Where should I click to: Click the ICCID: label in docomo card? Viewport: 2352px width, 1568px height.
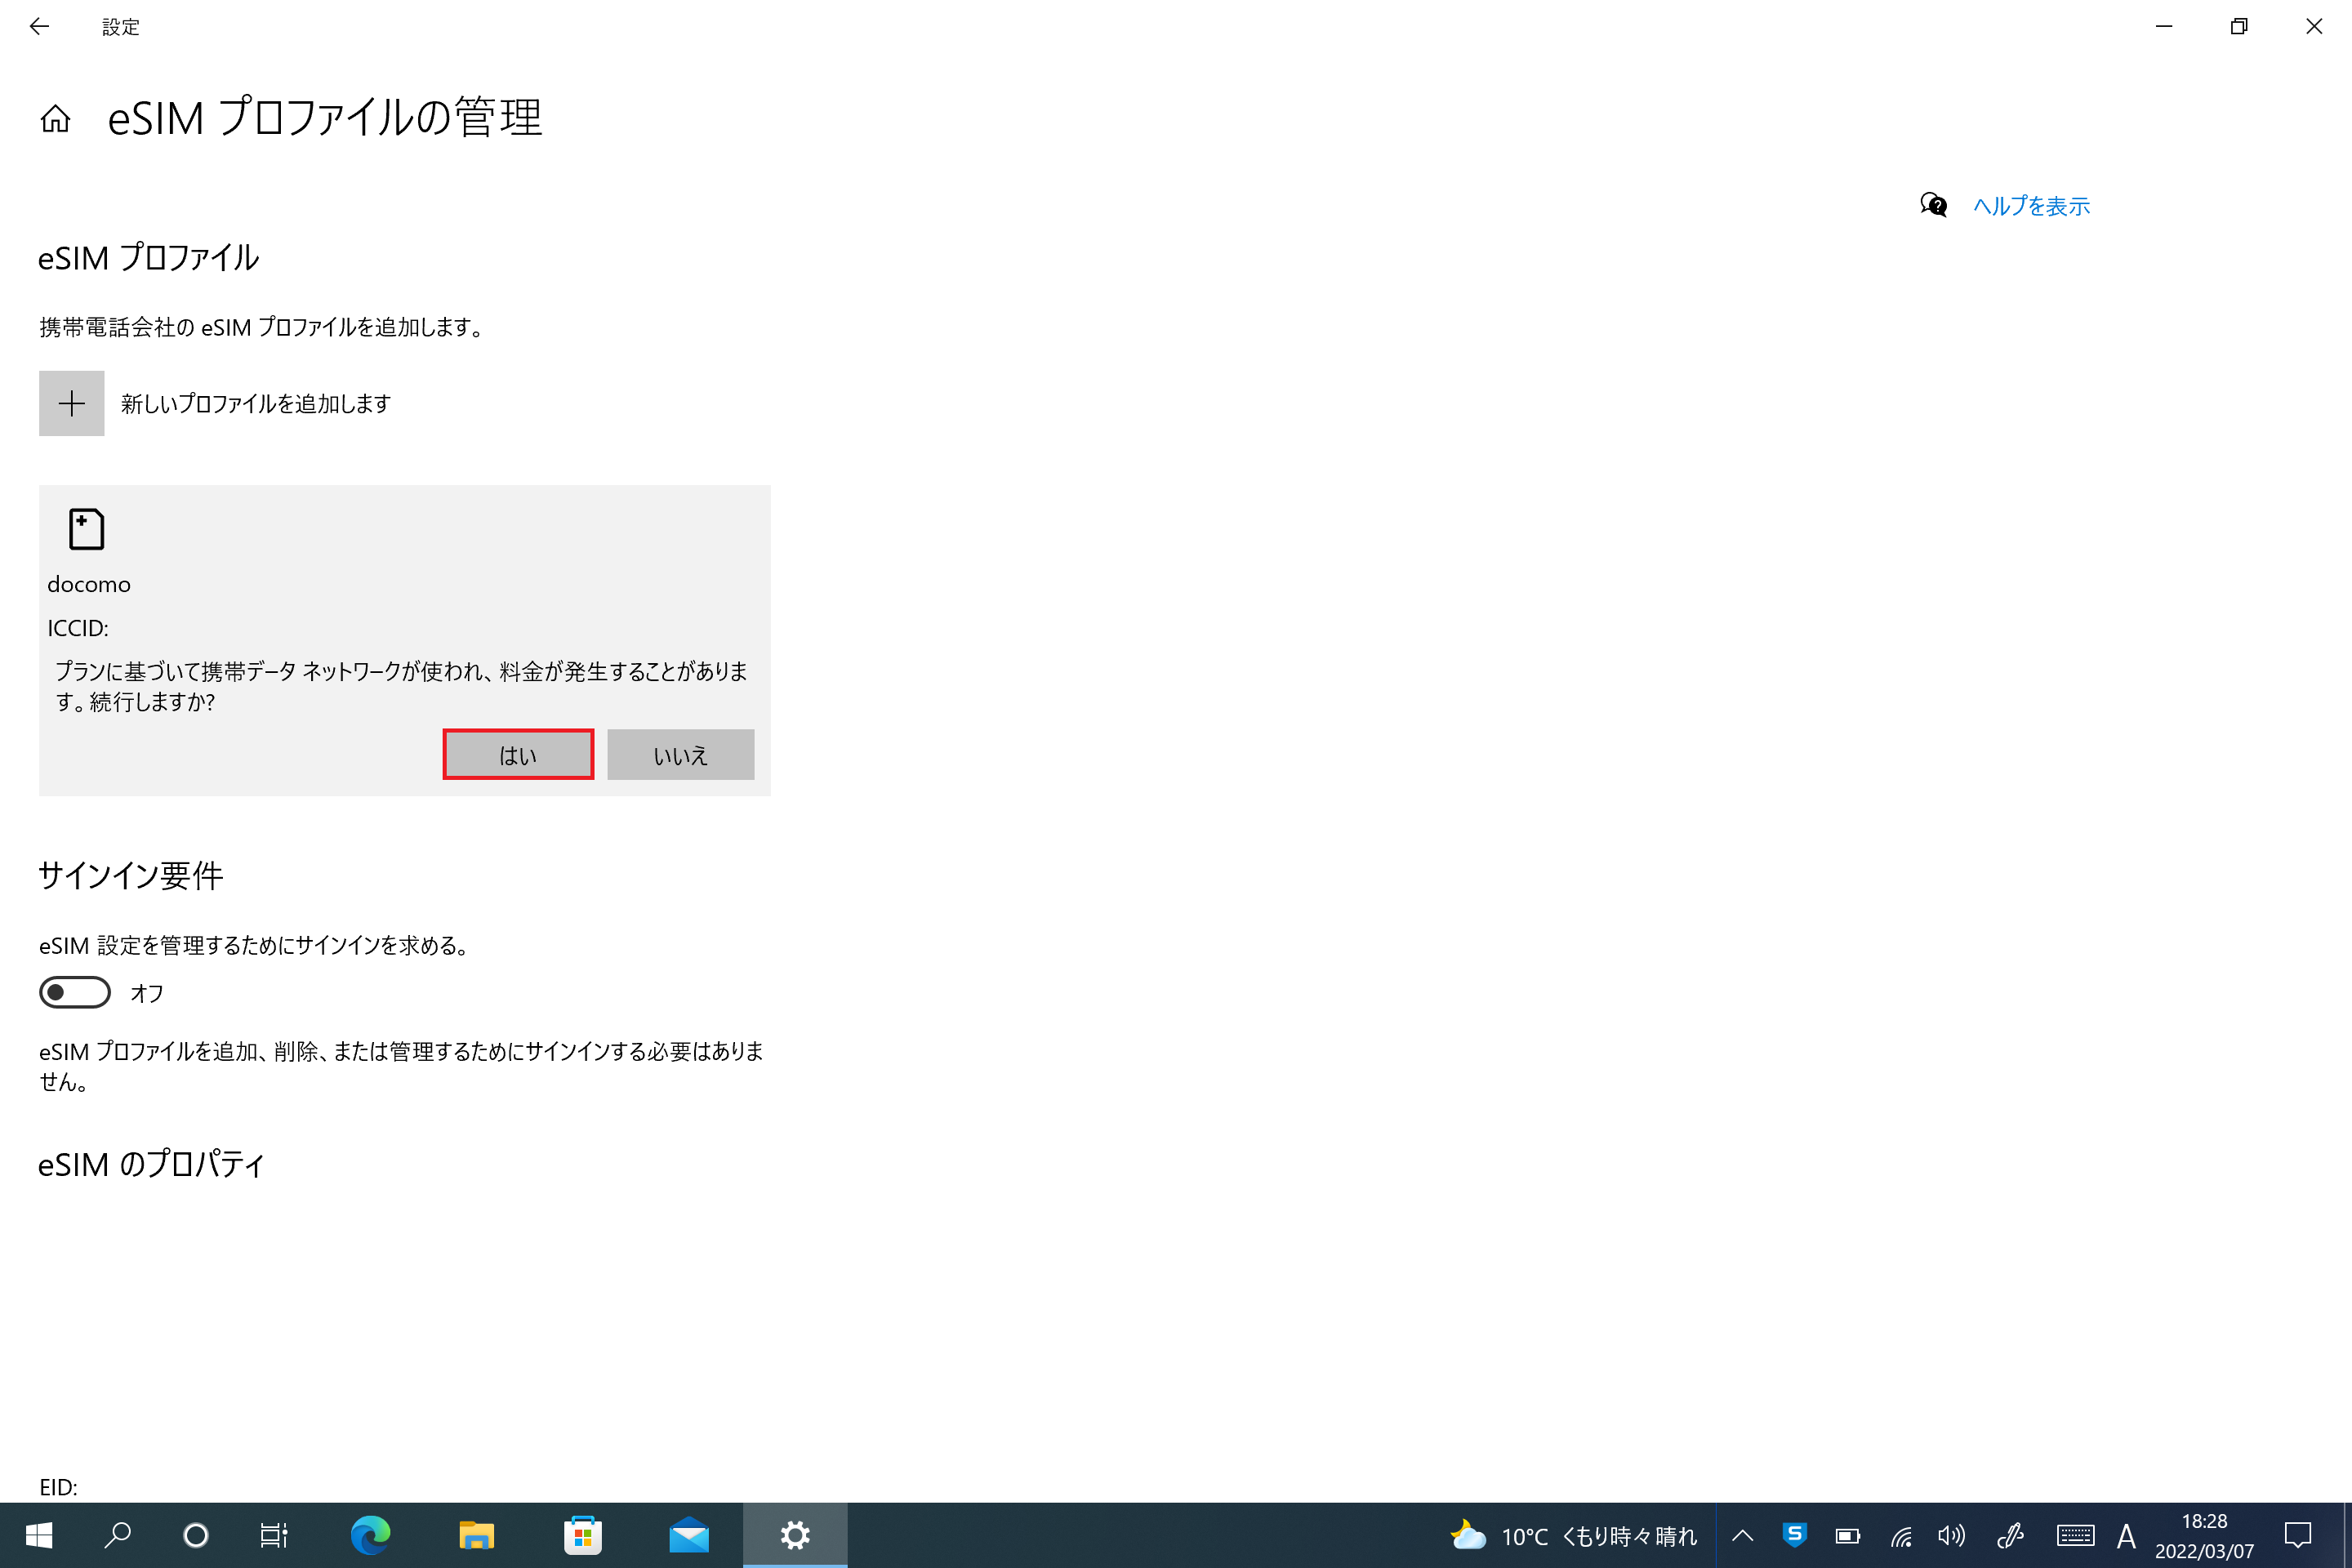(78, 628)
